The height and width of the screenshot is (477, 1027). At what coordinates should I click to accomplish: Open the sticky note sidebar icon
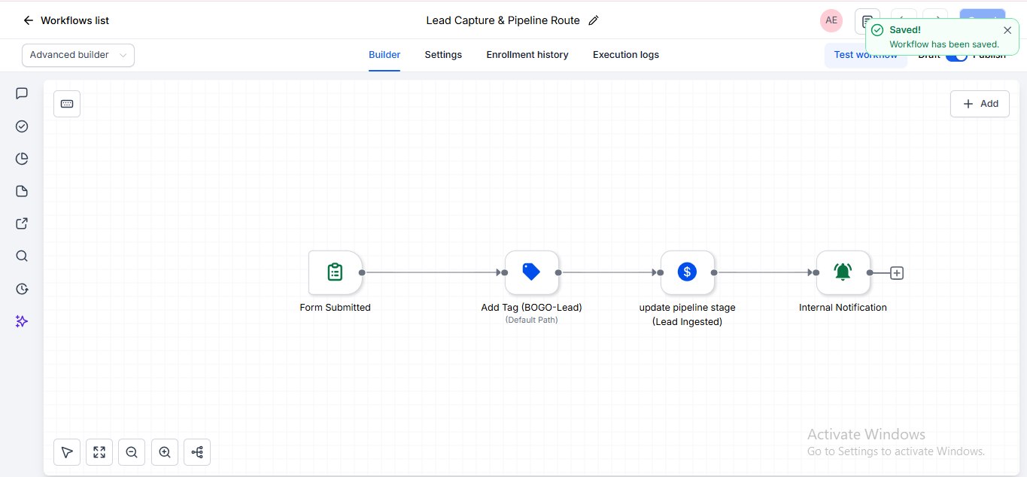(22, 191)
